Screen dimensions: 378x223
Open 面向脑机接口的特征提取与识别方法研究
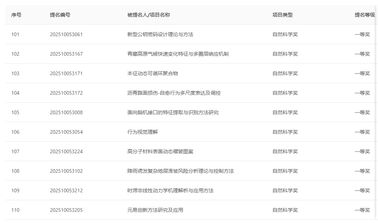click(173, 112)
